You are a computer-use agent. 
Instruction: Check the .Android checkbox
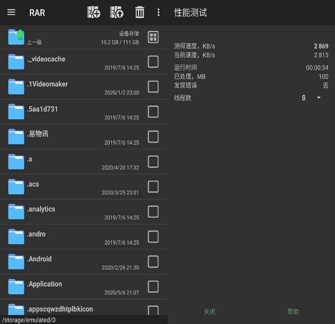153,261
